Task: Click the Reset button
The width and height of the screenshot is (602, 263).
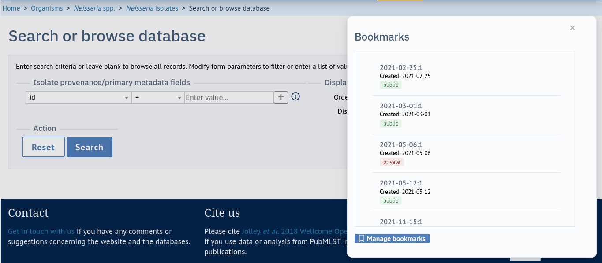Action: tap(43, 147)
